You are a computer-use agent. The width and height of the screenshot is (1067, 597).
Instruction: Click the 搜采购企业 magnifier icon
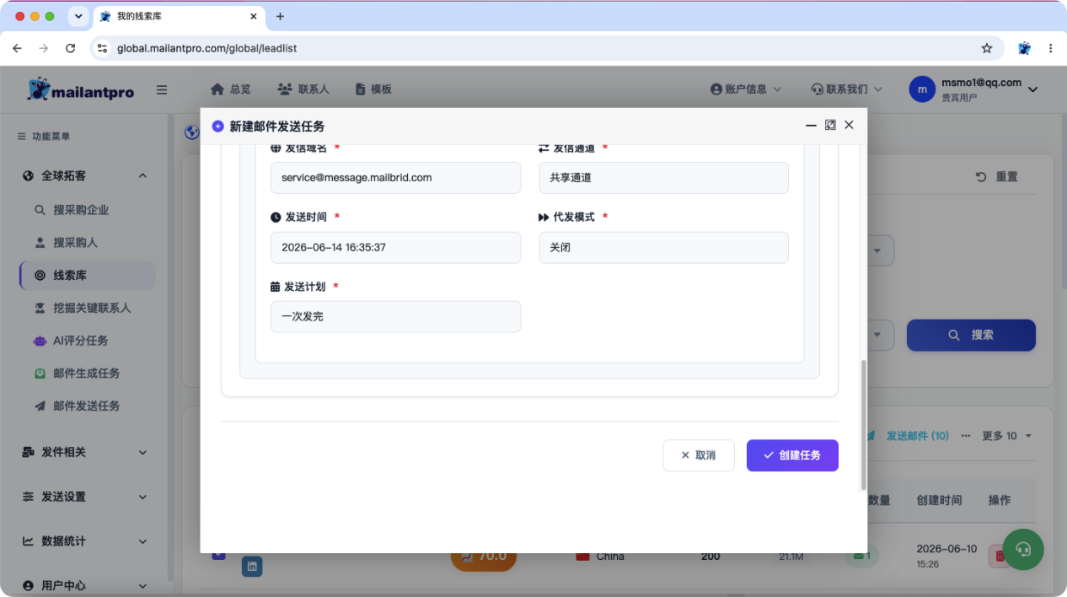pyautogui.click(x=40, y=210)
